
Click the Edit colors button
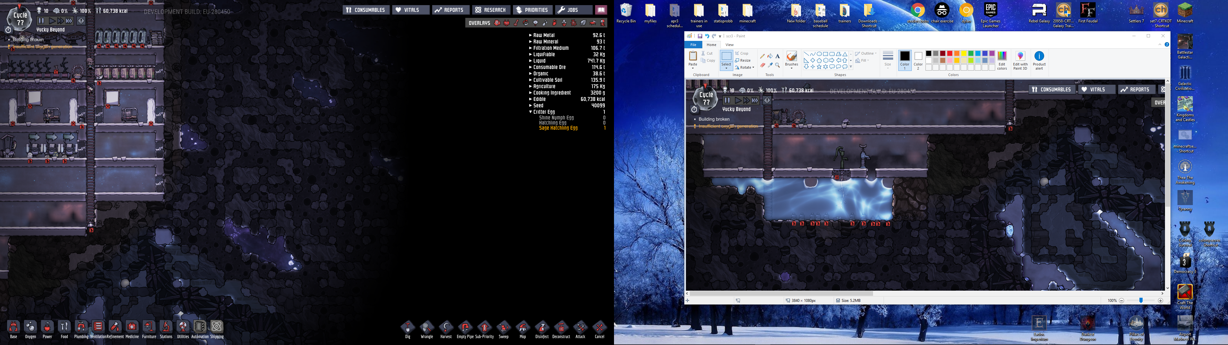(x=1002, y=60)
